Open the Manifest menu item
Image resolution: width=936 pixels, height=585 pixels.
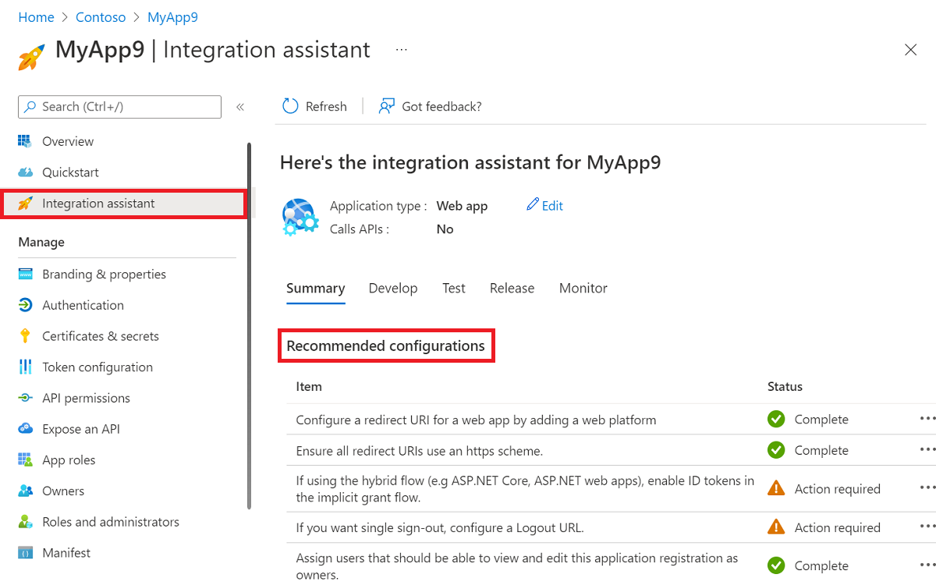[66, 553]
